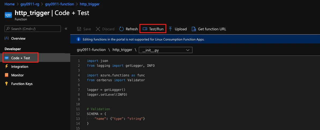Click the http_trigger breadcrumb link

click(90, 4)
